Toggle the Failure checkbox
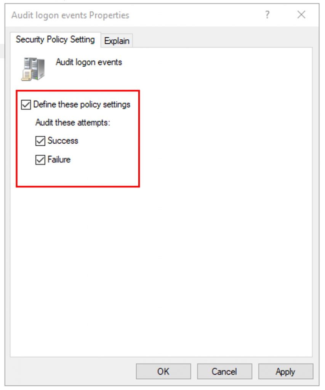Screen dimensions: 325x390 (40, 159)
